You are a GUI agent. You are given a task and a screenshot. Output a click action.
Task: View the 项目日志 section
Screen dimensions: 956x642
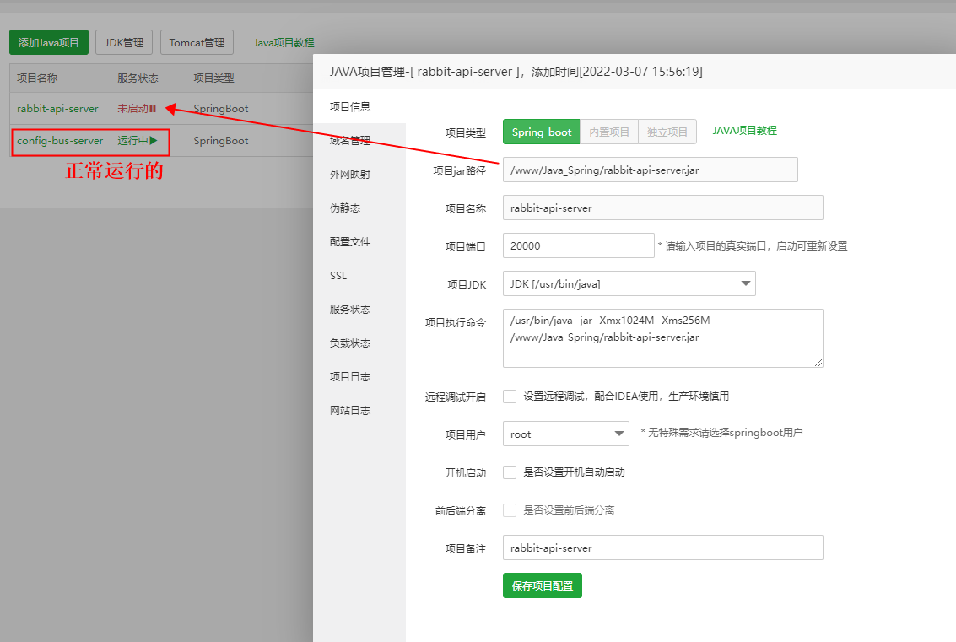pyautogui.click(x=351, y=376)
